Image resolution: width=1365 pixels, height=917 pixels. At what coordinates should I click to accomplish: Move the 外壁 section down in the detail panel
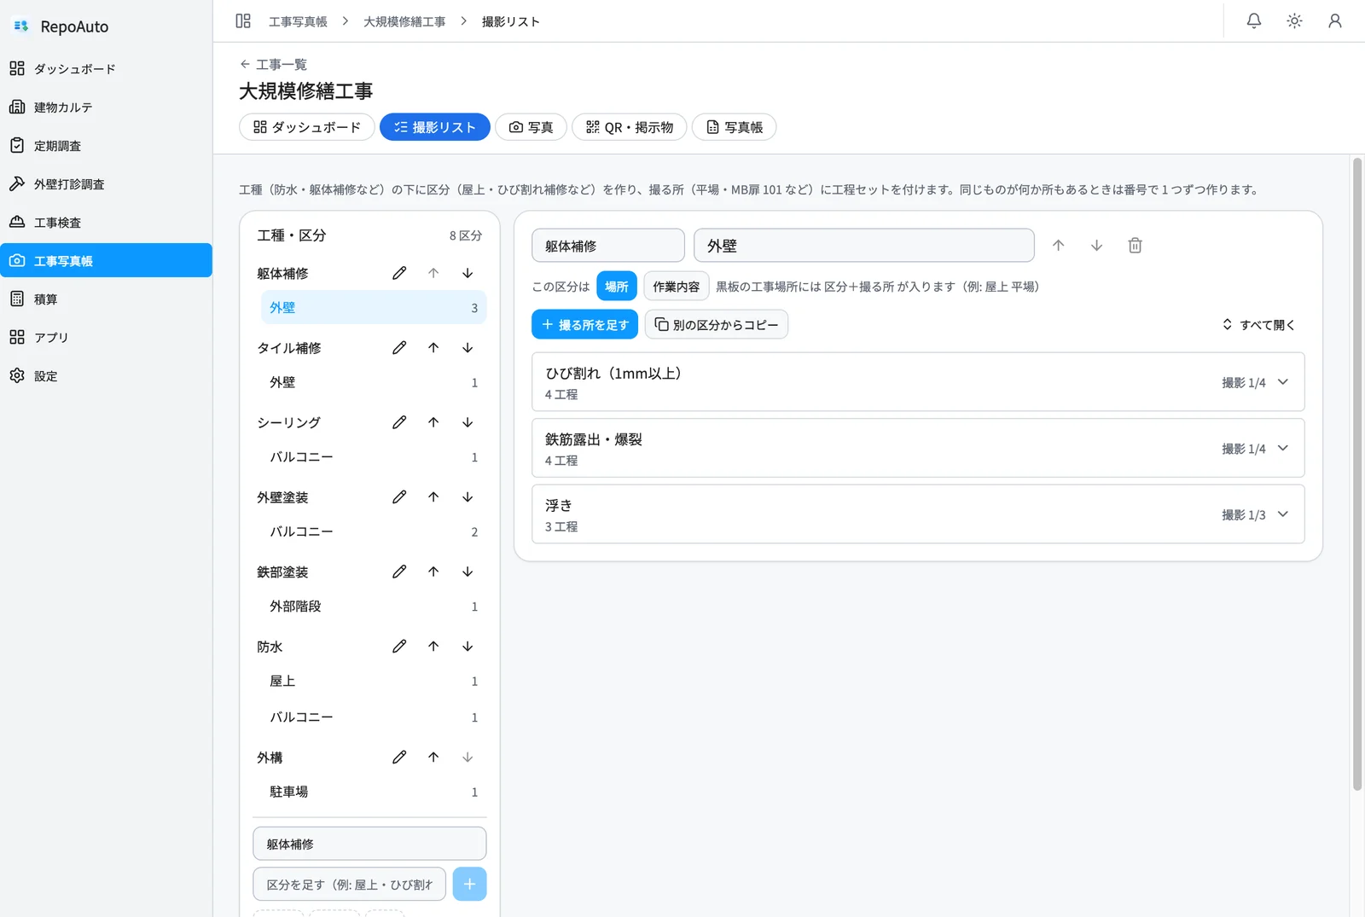point(1096,246)
